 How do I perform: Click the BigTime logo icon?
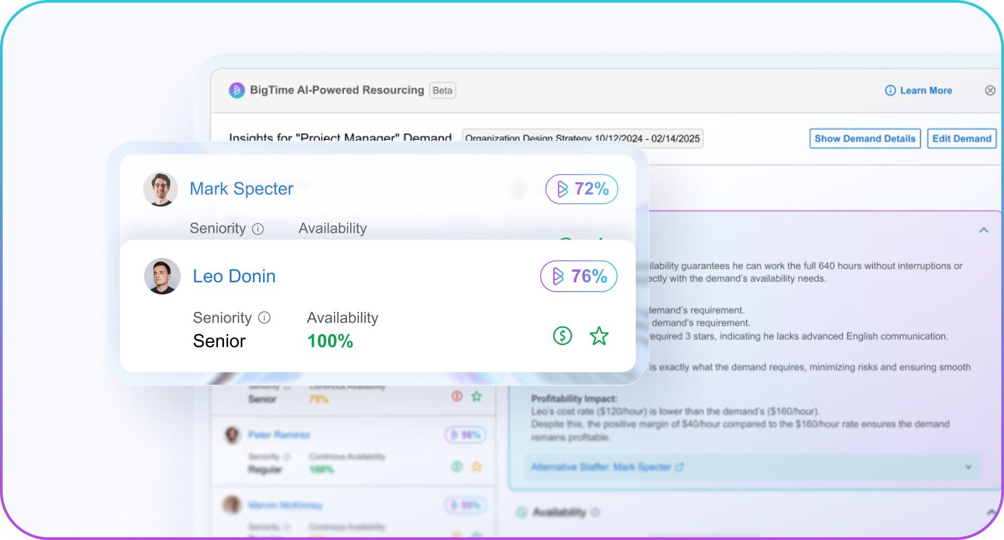click(237, 90)
